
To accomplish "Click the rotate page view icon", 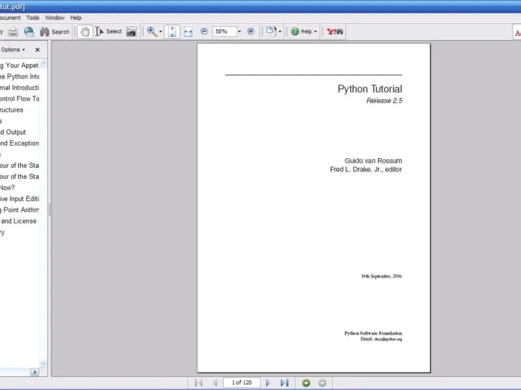I will (x=272, y=31).
